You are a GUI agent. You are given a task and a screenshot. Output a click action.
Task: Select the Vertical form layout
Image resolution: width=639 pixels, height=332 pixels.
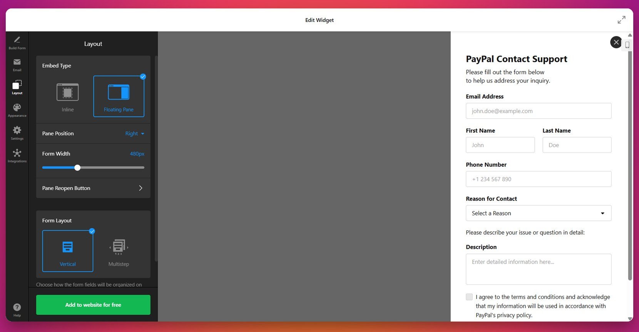(x=68, y=251)
